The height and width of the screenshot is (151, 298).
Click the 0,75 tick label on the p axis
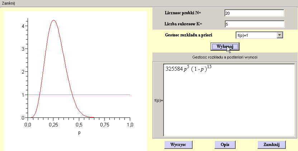click(x=104, y=125)
